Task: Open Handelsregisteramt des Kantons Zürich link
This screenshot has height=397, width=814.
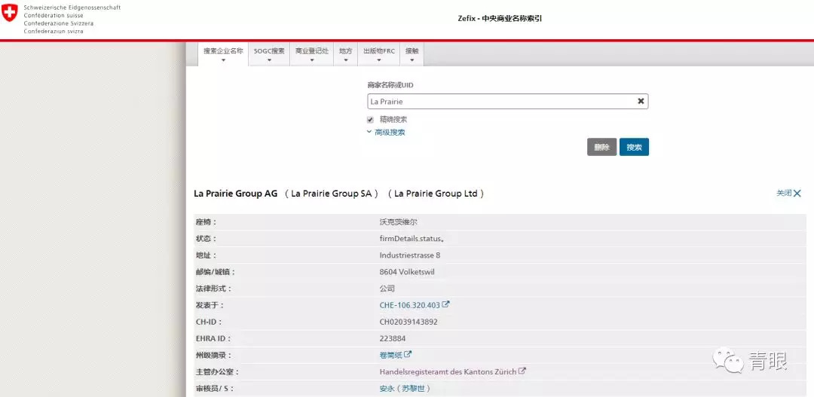Action: pyautogui.click(x=448, y=371)
